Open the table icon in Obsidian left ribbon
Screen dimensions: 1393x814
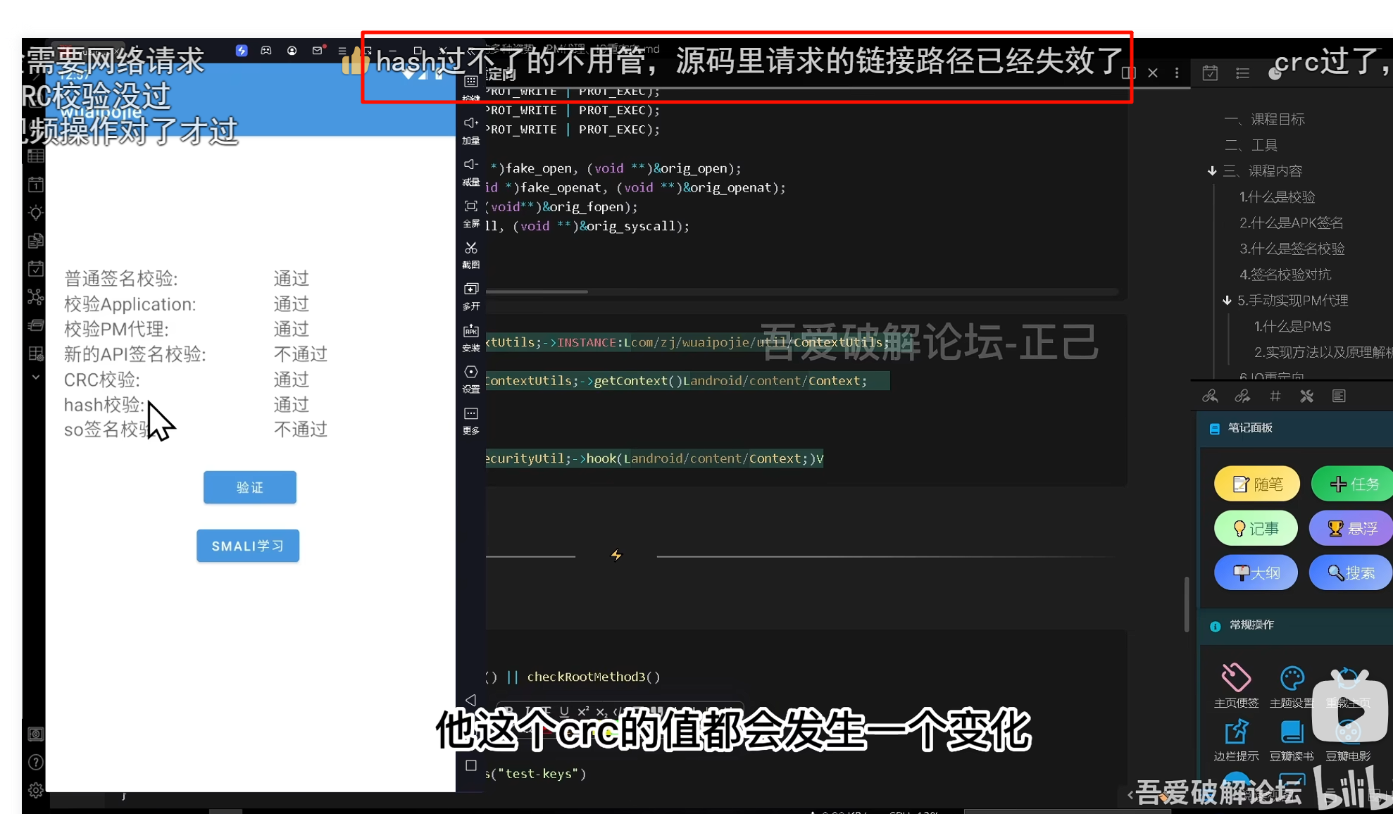coord(35,156)
